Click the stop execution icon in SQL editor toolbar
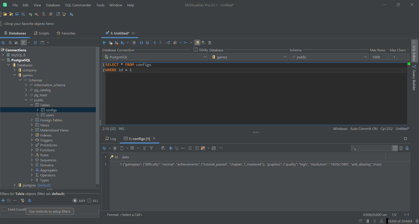419x224 pixels. point(134,42)
